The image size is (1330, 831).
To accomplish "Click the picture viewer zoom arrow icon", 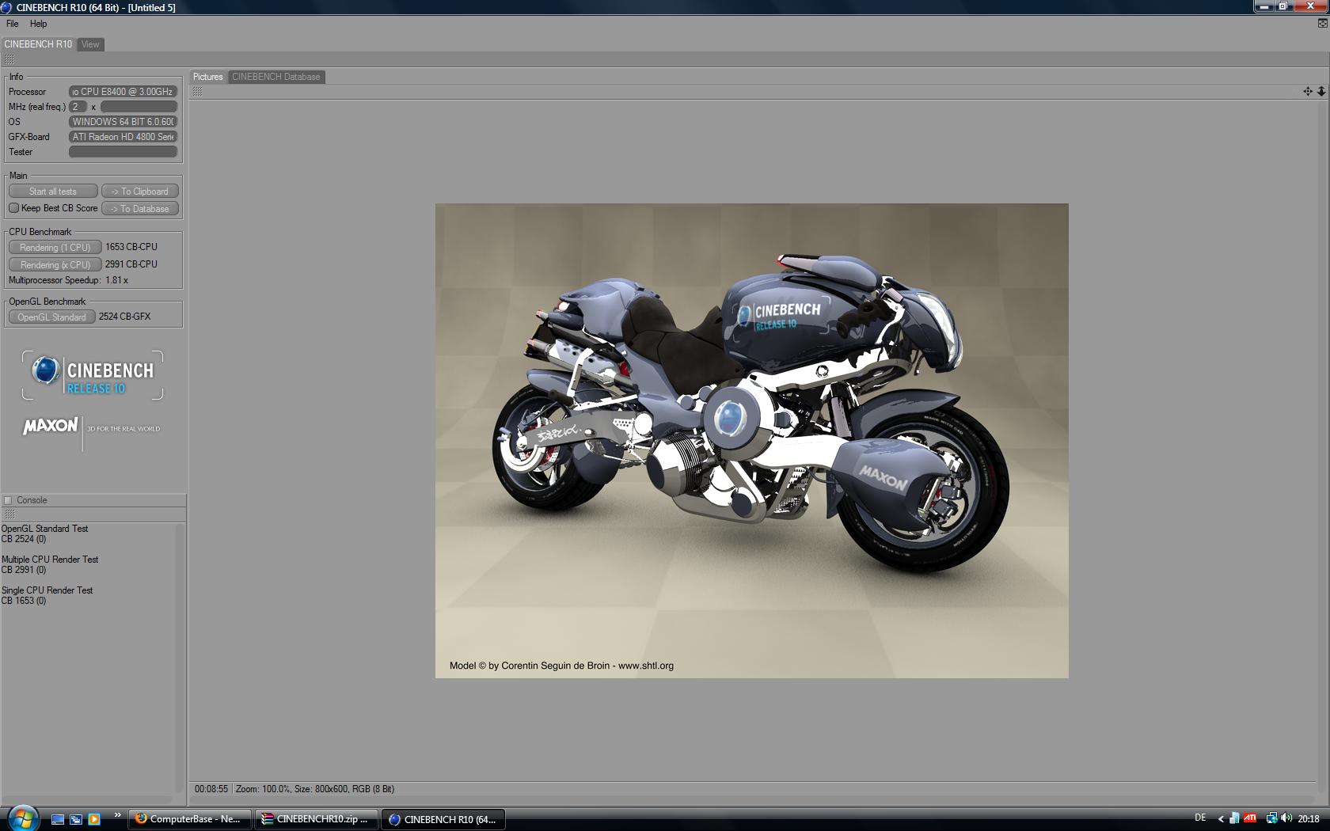I will click(1321, 92).
